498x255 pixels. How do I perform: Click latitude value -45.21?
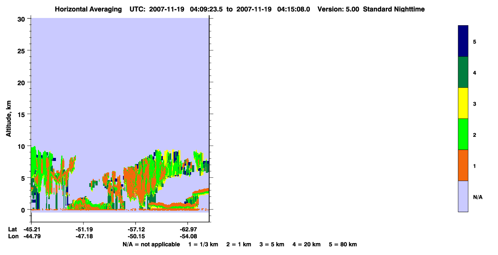coord(31,229)
